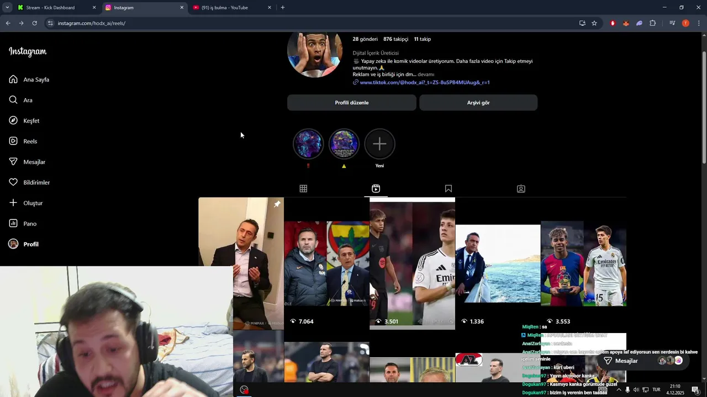Switch to the tagged photos tab

521,189
